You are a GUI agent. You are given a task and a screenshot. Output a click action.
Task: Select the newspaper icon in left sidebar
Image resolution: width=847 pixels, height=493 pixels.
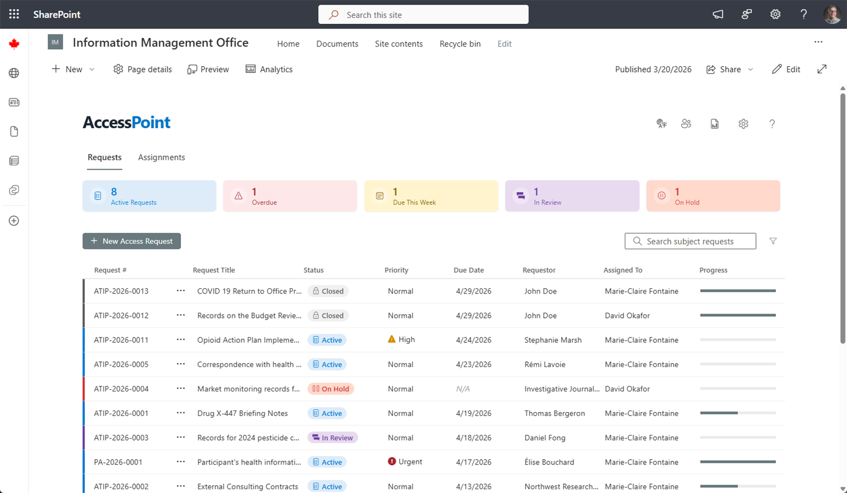pos(14,102)
